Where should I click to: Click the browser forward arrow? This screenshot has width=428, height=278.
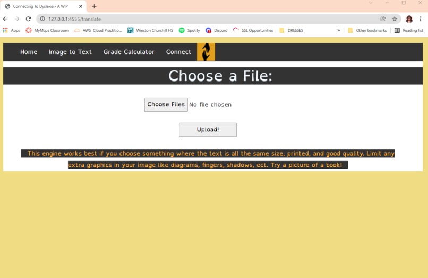point(16,19)
